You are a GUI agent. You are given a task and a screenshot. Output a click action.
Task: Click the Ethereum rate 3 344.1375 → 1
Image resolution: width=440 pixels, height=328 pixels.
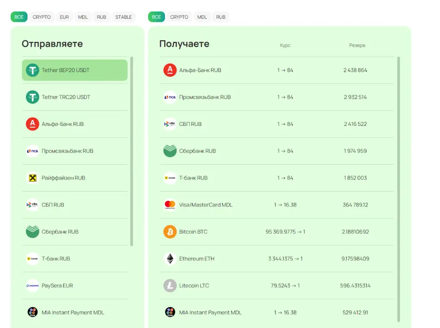coord(285,258)
